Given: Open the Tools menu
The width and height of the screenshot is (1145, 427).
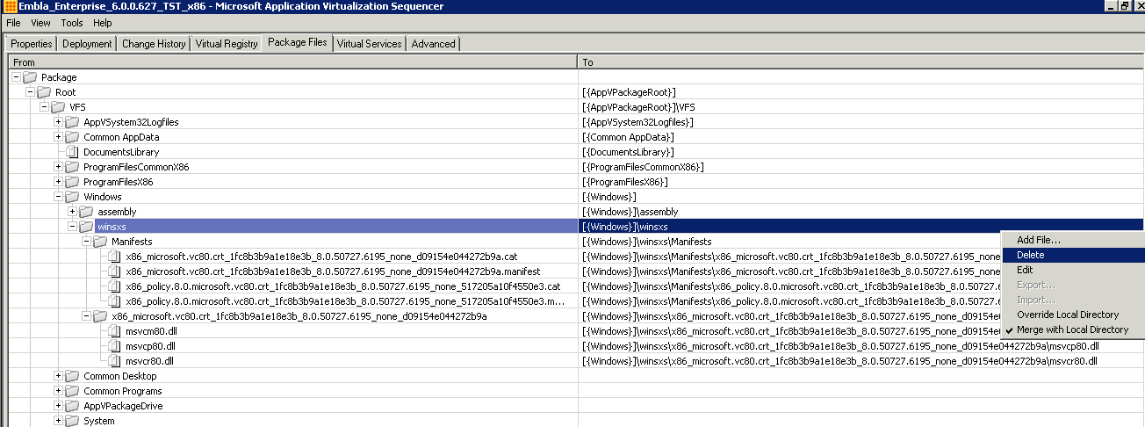Looking at the screenshot, I should [71, 23].
